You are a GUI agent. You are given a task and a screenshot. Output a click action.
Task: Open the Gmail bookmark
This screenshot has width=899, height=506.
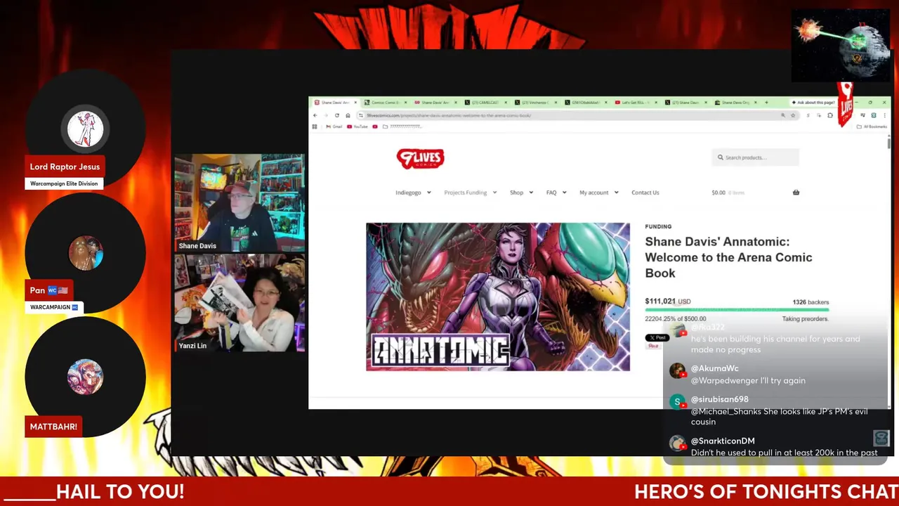pyautogui.click(x=334, y=126)
